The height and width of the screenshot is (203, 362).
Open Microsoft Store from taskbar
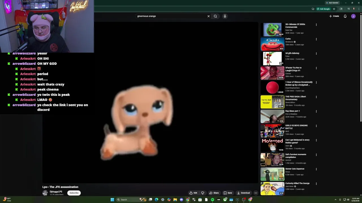200,200
